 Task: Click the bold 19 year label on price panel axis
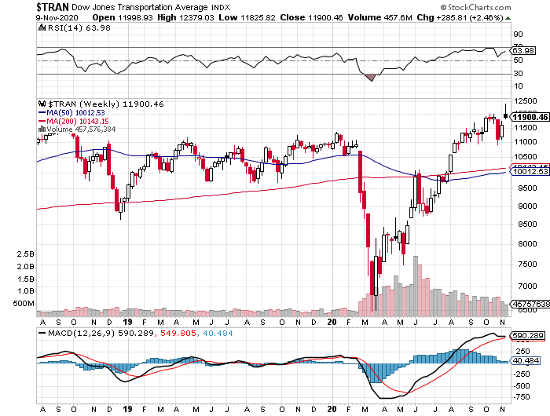[127, 322]
